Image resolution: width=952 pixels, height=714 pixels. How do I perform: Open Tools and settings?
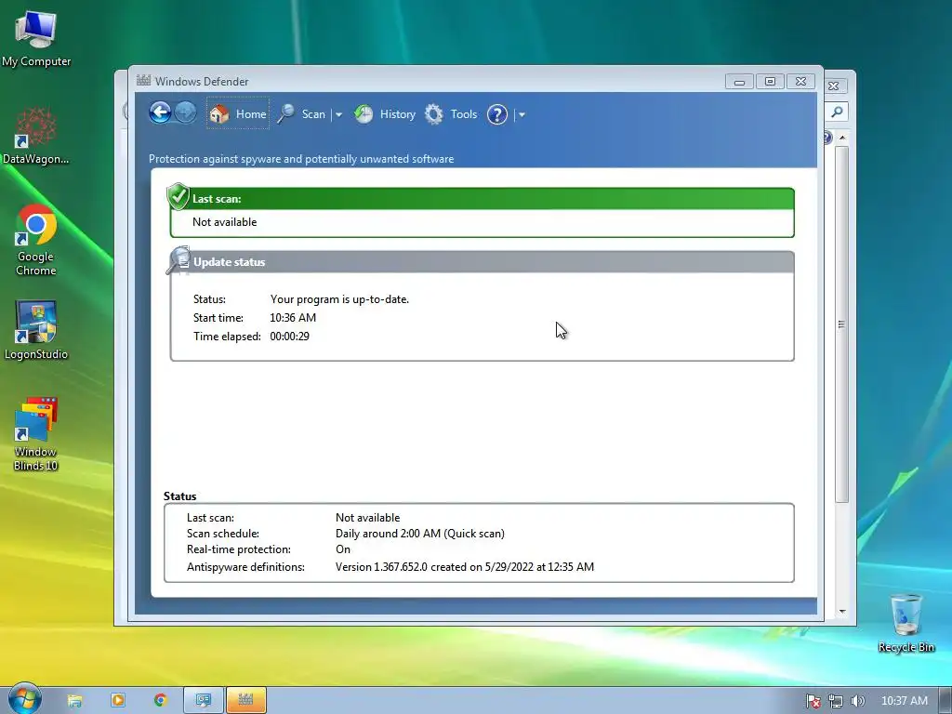tap(451, 113)
